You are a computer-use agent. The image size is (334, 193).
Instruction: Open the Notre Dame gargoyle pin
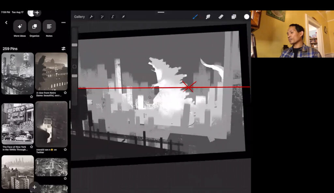(51, 72)
